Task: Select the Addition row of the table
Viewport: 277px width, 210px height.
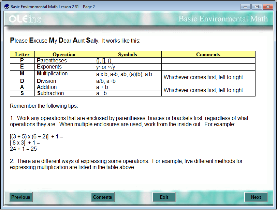Action: pos(22,87)
